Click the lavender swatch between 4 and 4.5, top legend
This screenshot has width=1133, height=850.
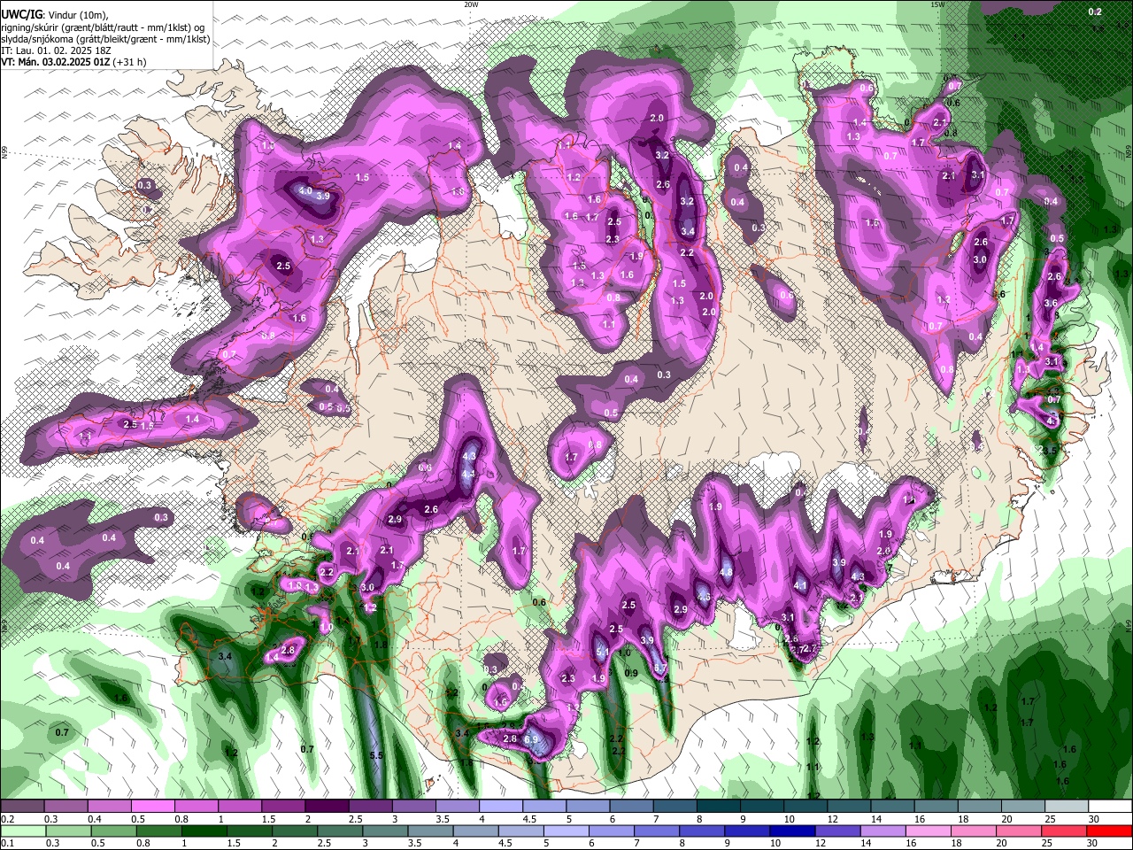coord(501,807)
